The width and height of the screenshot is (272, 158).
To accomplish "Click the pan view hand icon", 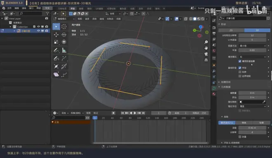I will click(x=206, y=48).
